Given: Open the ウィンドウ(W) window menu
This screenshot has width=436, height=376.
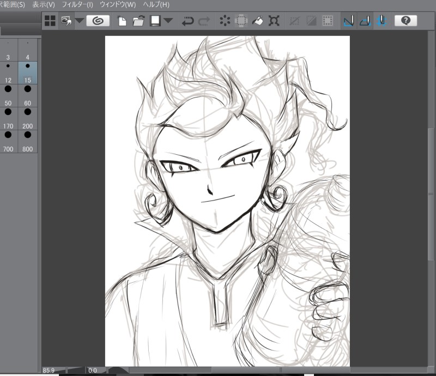Looking at the screenshot, I should (118, 4).
